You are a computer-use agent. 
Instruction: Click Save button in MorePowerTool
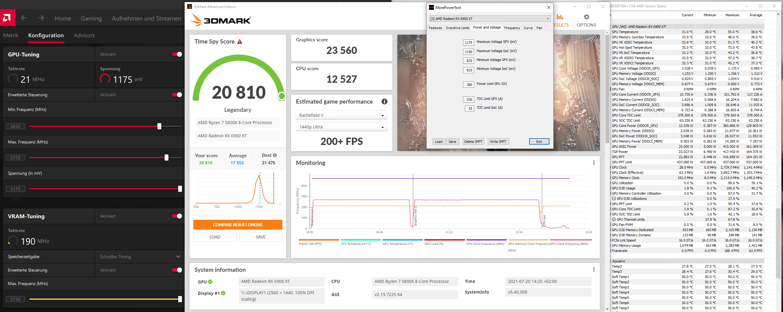[x=452, y=142]
